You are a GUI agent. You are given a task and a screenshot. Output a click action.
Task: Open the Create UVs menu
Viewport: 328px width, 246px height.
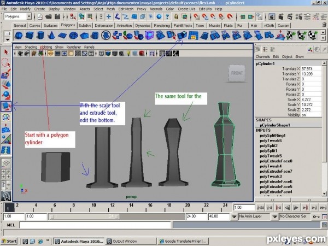coord(186,9)
